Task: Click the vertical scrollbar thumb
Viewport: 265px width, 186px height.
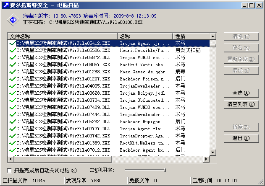Action: coord(213,46)
